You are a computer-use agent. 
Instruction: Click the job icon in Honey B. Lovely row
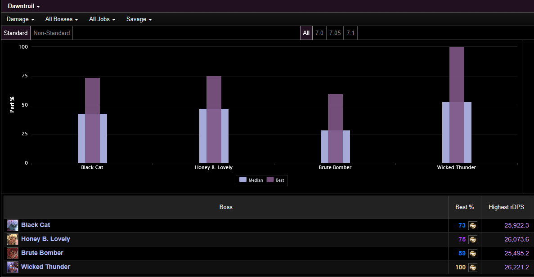click(473, 240)
